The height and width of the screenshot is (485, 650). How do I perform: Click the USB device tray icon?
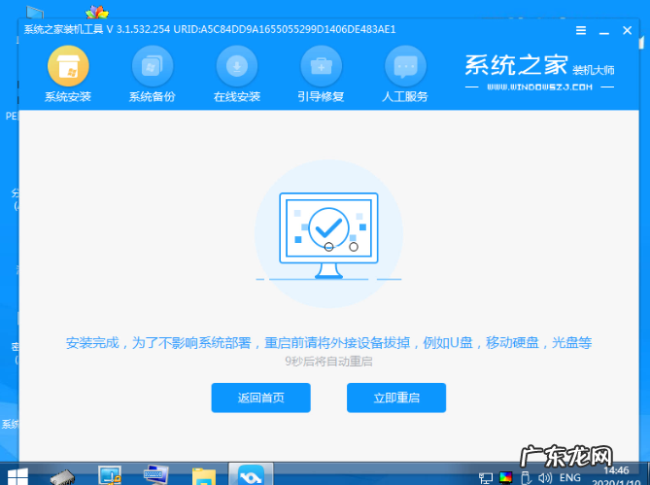pos(526,478)
